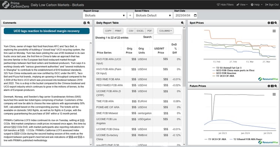Open the View menu

click(242, 5)
